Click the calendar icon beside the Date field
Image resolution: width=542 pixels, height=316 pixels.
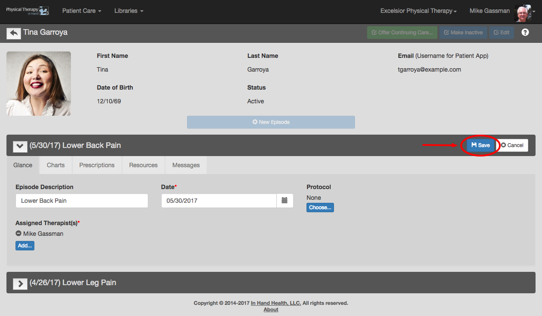click(x=285, y=200)
